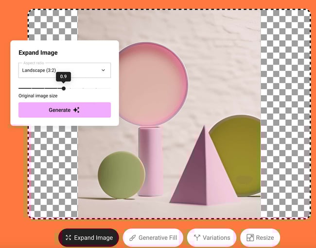The width and height of the screenshot is (316, 248).
Task: Open the Aspect ratio Landscape (3:2) dropdown
Action: (65, 70)
